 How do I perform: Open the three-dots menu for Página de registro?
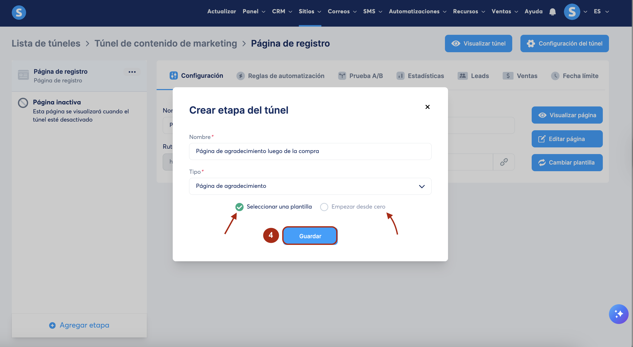132,72
